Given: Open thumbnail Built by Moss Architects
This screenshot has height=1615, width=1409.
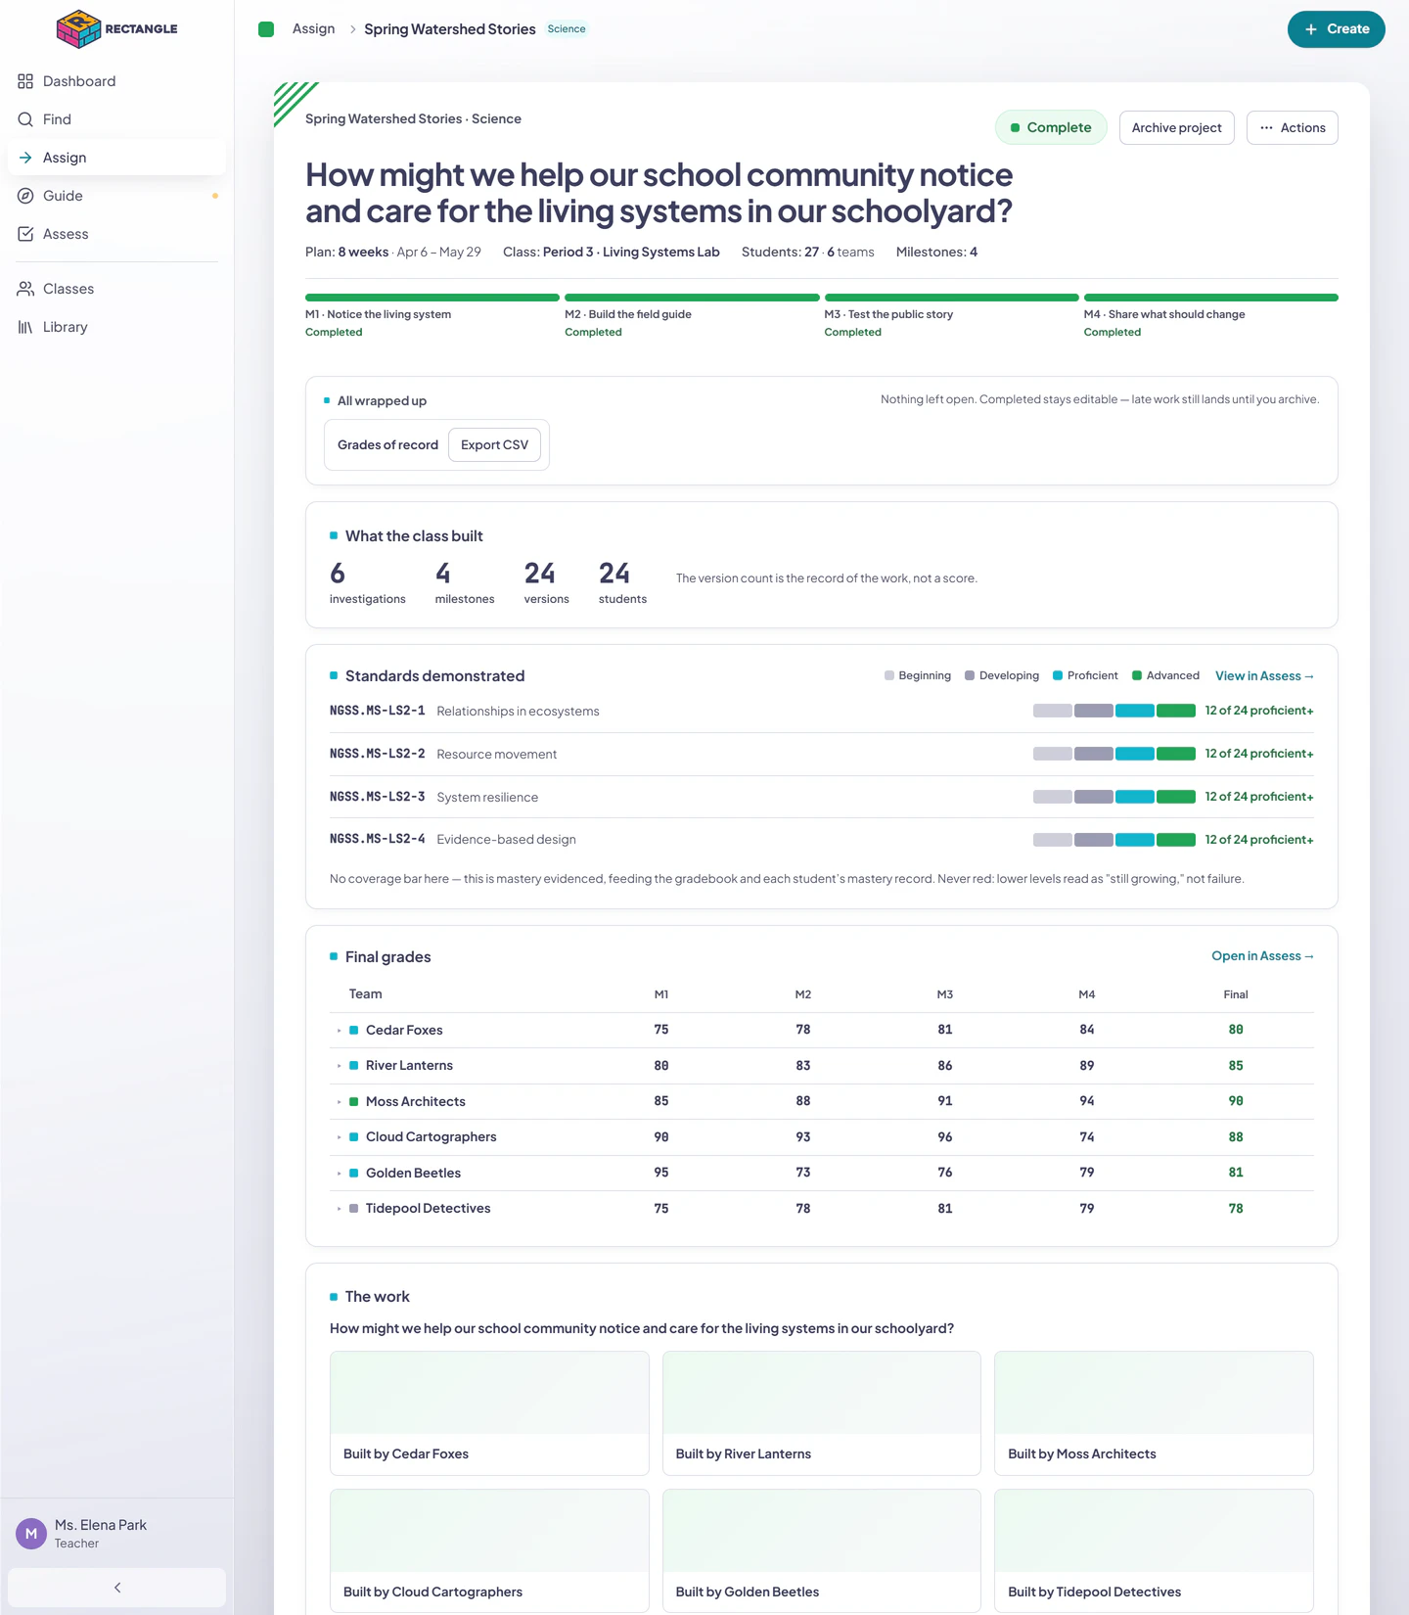Looking at the screenshot, I should [x=1154, y=1413].
